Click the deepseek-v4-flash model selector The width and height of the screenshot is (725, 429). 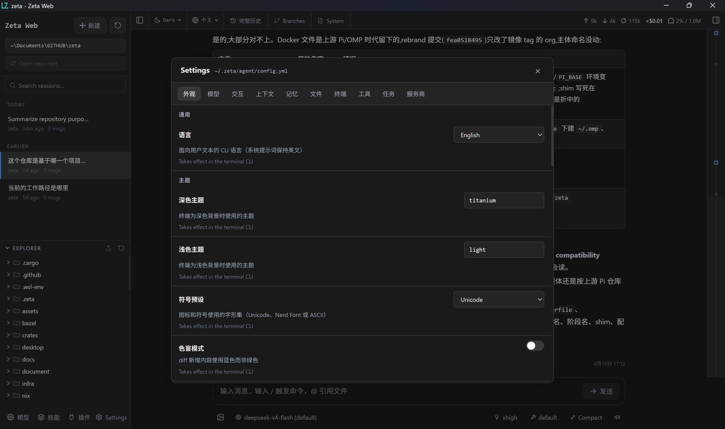(x=276, y=417)
